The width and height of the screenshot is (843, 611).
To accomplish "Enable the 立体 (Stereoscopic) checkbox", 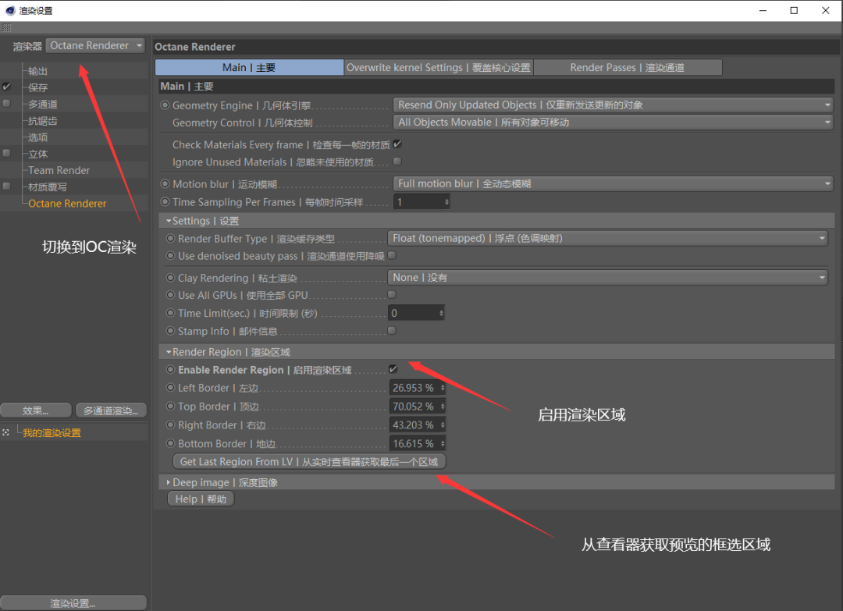I will [x=6, y=153].
